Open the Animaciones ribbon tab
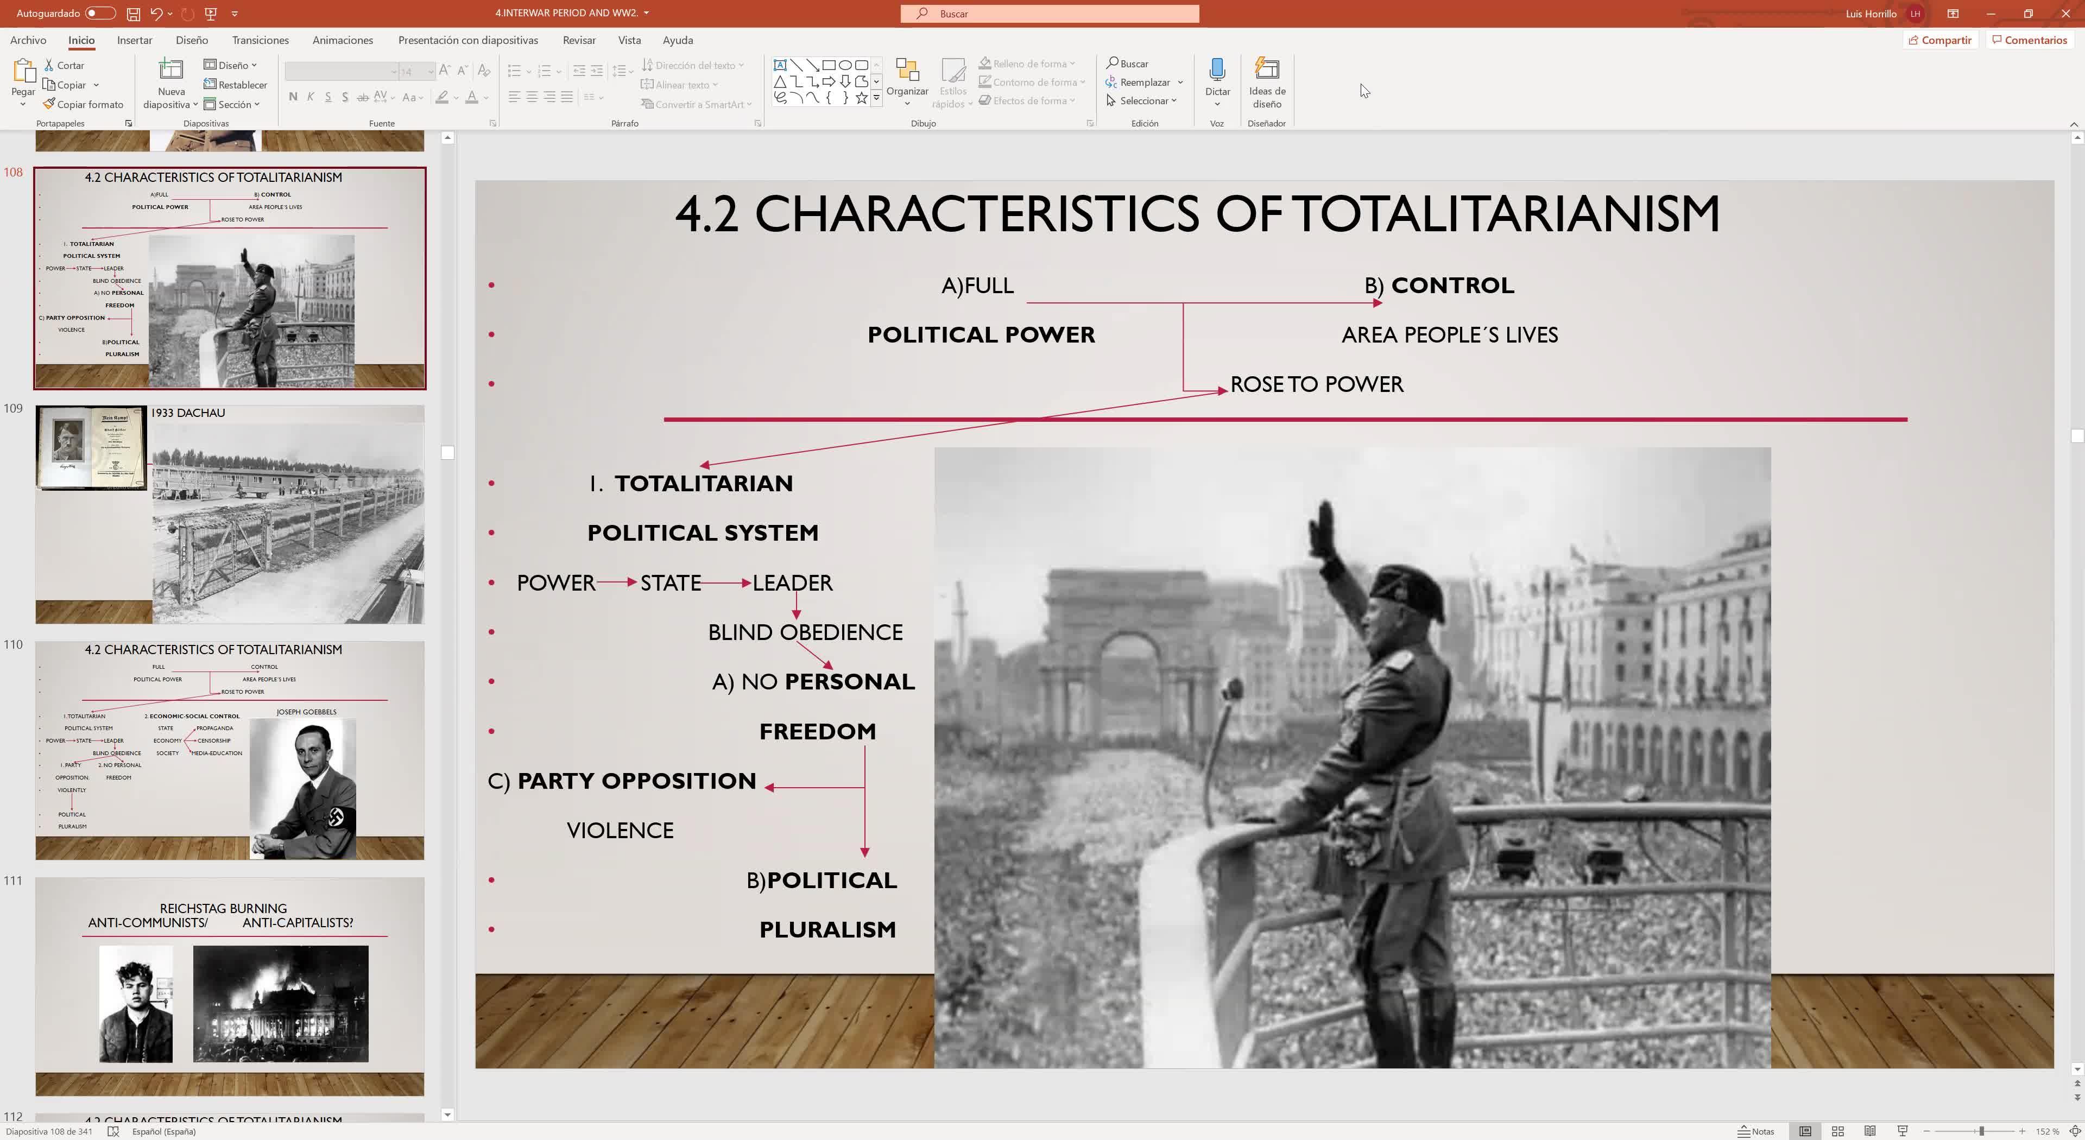The image size is (2085, 1140). pyautogui.click(x=343, y=40)
